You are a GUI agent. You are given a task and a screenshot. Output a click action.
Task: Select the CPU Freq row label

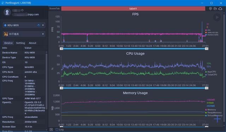(7, 81)
